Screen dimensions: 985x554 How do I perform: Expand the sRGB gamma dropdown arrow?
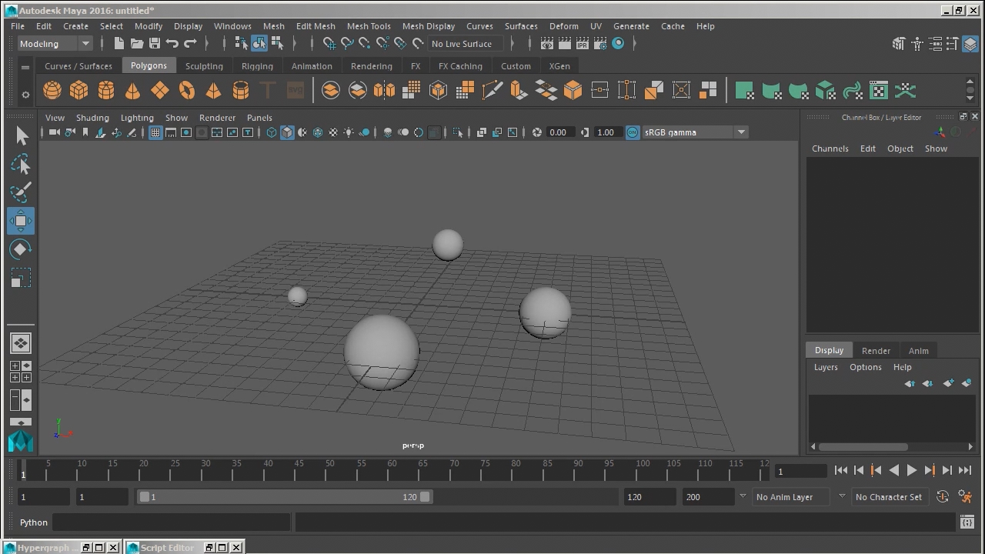[741, 132]
